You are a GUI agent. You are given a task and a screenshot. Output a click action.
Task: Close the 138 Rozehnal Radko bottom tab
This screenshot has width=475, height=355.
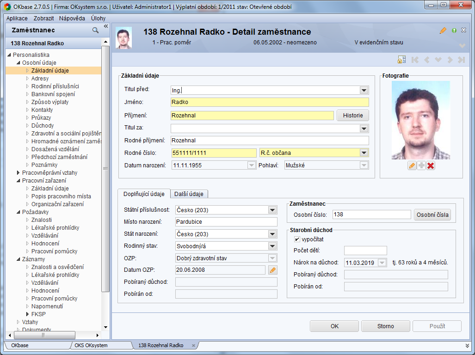[194, 345]
